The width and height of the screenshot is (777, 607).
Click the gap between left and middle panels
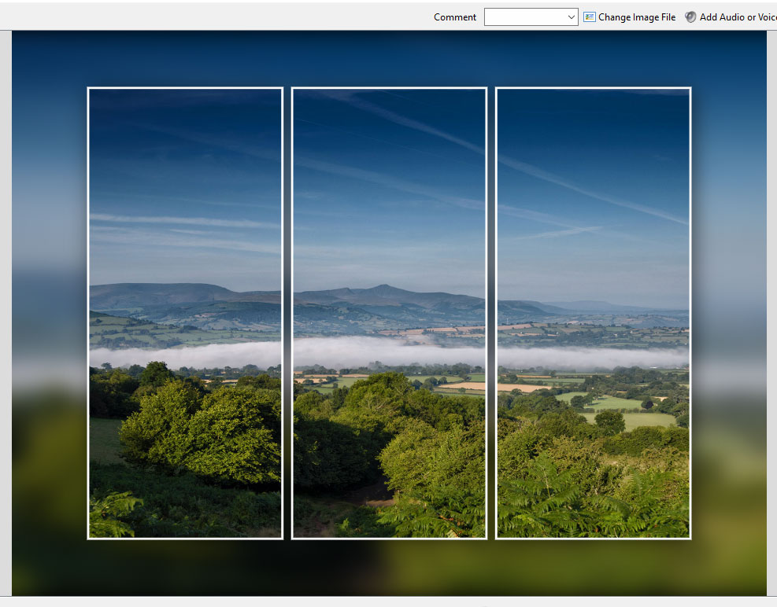point(287,315)
